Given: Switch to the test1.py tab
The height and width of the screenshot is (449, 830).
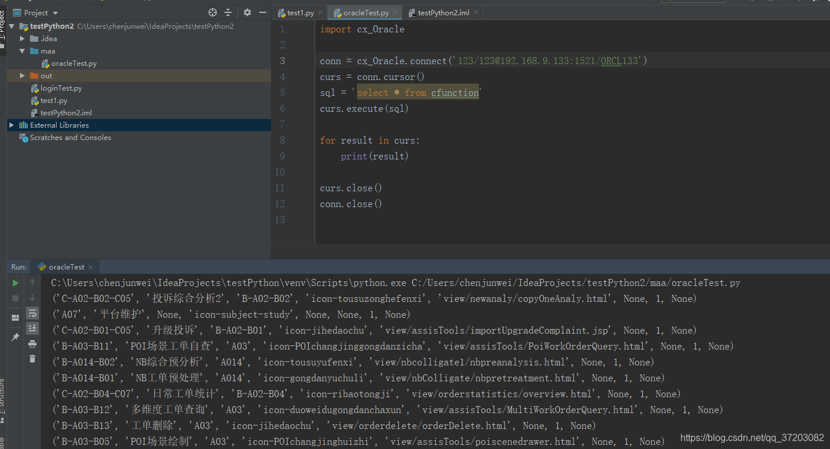Looking at the screenshot, I should click(300, 12).
